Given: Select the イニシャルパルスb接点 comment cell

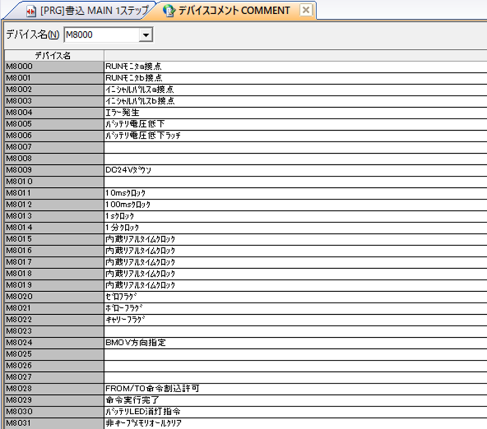Looking at the screenshot, I should coord(295,101).
